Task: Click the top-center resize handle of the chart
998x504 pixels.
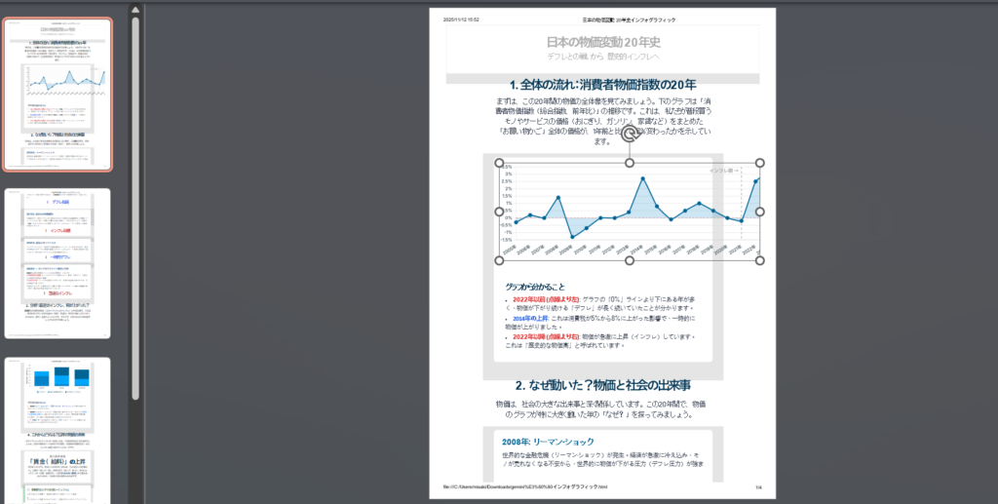Action: [x=630, y=163]
